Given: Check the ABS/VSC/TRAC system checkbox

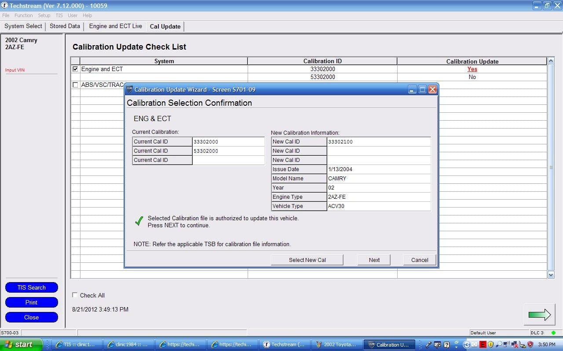Looking at the screenshot, I should pyautogui.click(x=75, y=85).
